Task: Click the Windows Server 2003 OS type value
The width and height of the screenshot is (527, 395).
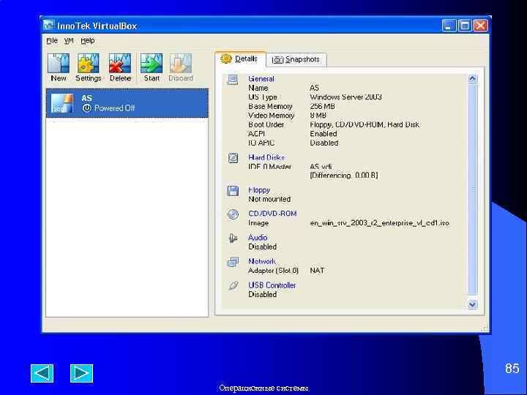Action: [345, 97]
